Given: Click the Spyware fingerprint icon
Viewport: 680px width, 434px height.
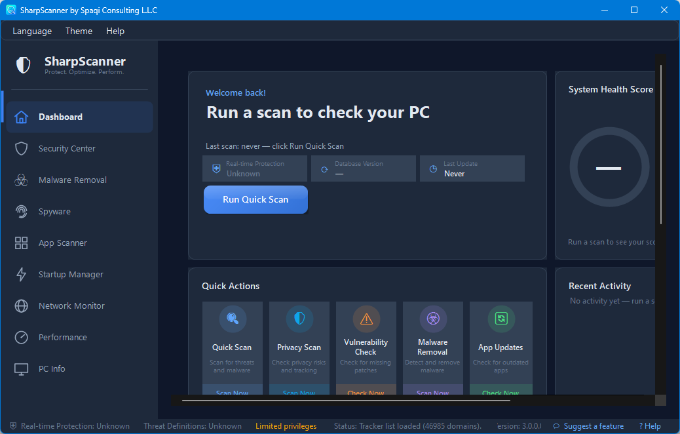Looking at the screenshot, I should (x=21, y=211).
